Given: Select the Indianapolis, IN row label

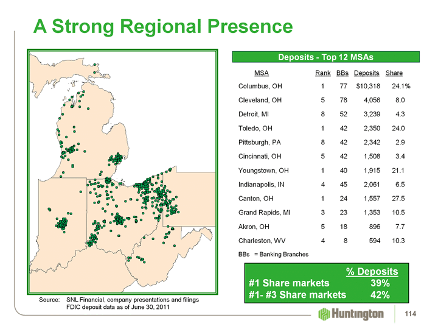Looking at the screenshot, I should [x=262, y=184].
